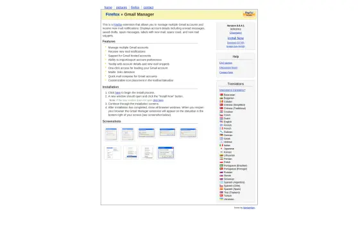Open fourth screenshot thumbnail in top row

coord(167,132)
